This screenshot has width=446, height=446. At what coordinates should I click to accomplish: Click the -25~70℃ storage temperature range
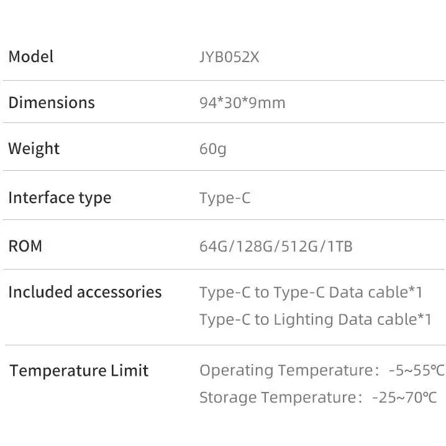(404, 398)
